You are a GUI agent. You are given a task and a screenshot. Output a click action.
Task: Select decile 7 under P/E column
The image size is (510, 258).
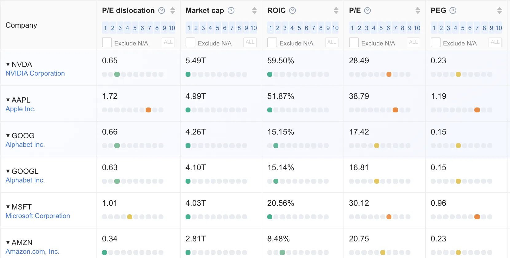pos(395,28)
